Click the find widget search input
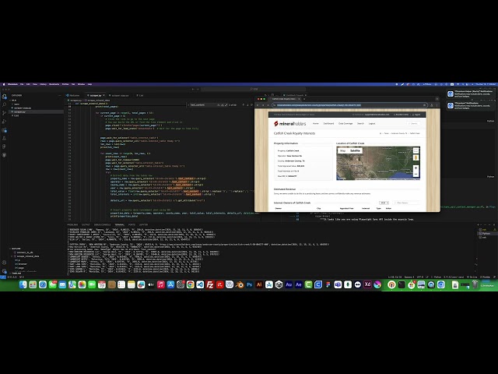This screenshot has width=498, height=374. tap(202, 105)
